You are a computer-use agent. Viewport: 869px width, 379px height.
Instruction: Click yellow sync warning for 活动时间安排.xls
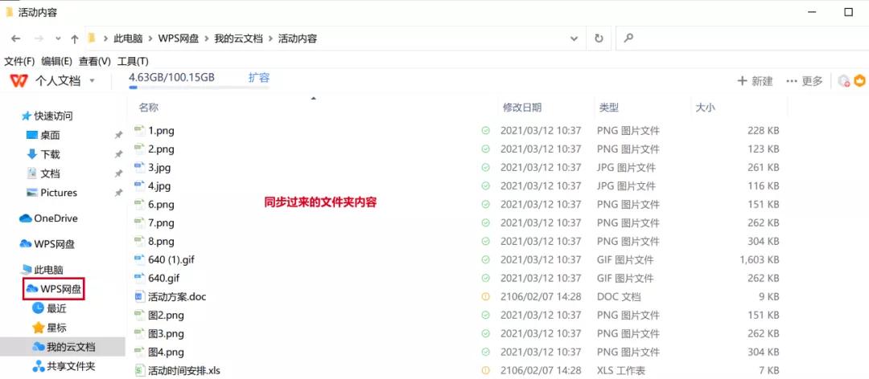pos(485,370)
